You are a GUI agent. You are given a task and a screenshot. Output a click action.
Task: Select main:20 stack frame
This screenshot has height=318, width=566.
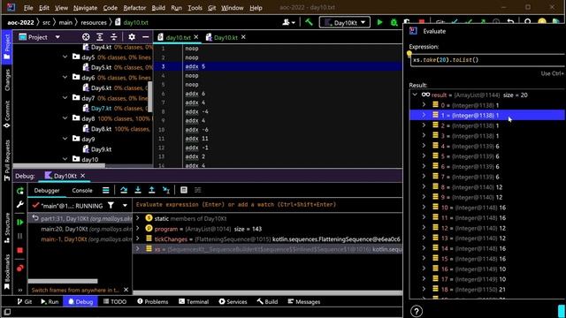coord(80,229)
